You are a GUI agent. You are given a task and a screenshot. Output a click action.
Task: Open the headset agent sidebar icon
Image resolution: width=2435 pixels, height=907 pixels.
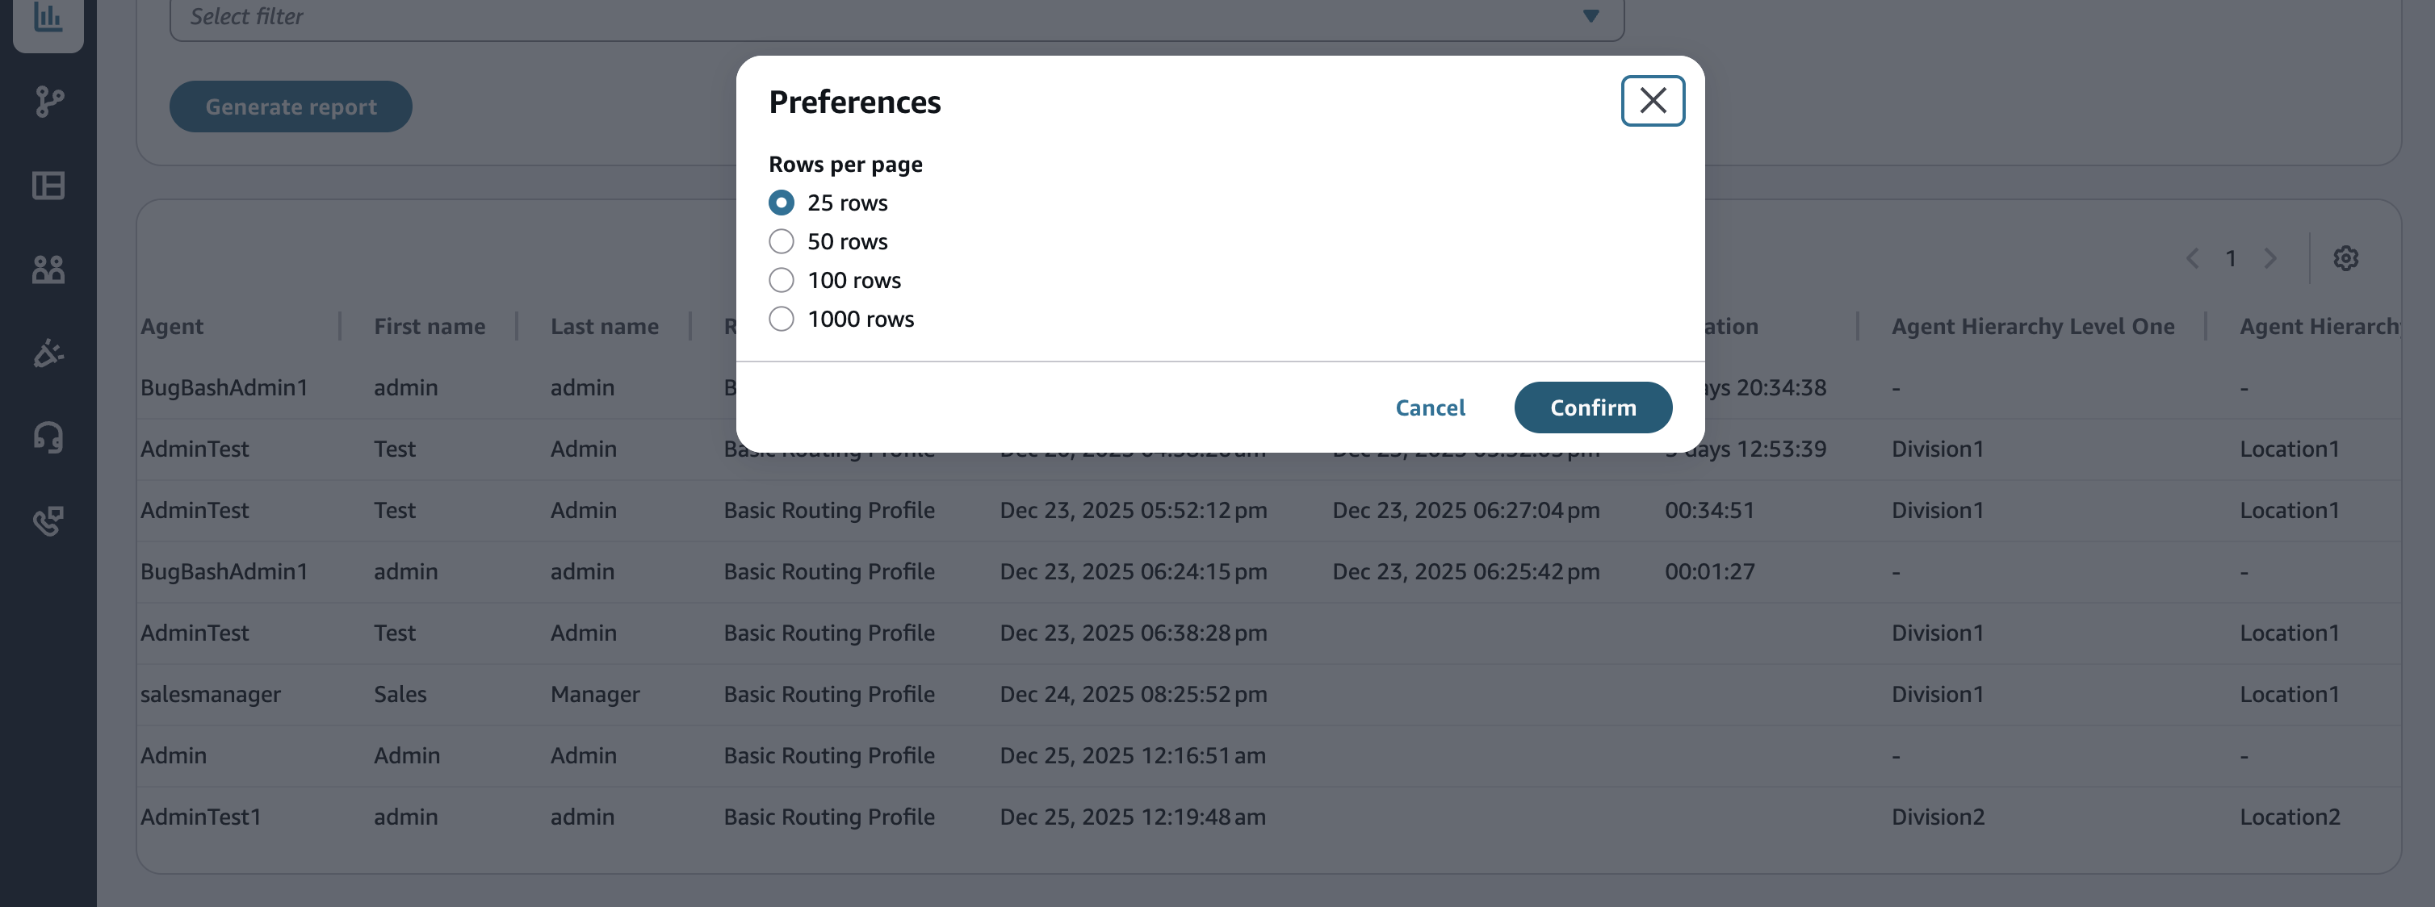tap(48, 437)
